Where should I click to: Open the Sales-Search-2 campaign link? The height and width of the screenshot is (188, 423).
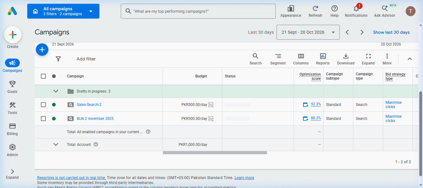coord(89,105)
